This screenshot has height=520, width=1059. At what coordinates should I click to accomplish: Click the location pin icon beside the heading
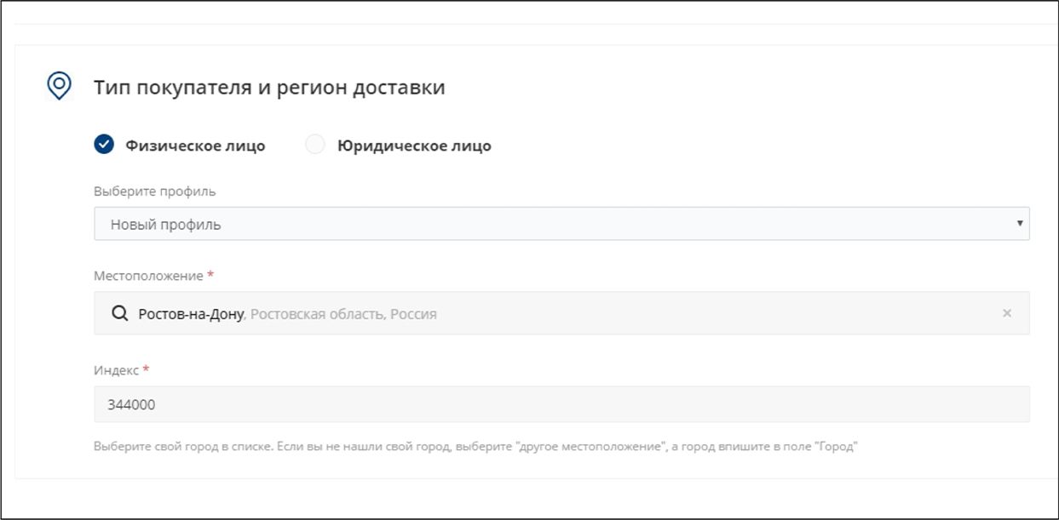click(58, 86)
